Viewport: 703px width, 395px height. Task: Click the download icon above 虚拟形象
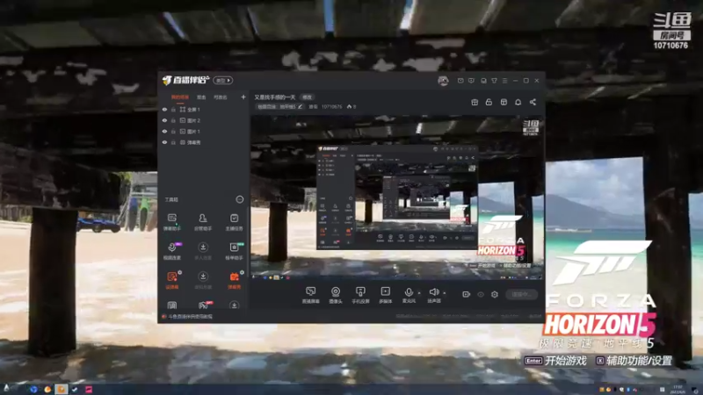[x=203, y=276]
